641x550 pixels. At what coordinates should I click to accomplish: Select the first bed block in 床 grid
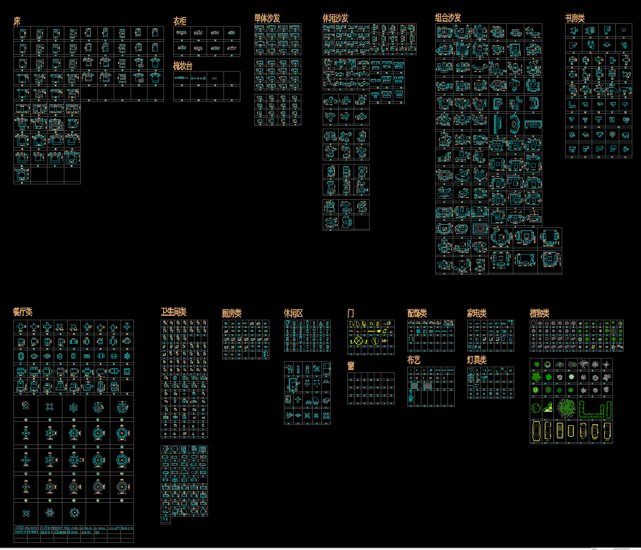(x=22, y=33)
